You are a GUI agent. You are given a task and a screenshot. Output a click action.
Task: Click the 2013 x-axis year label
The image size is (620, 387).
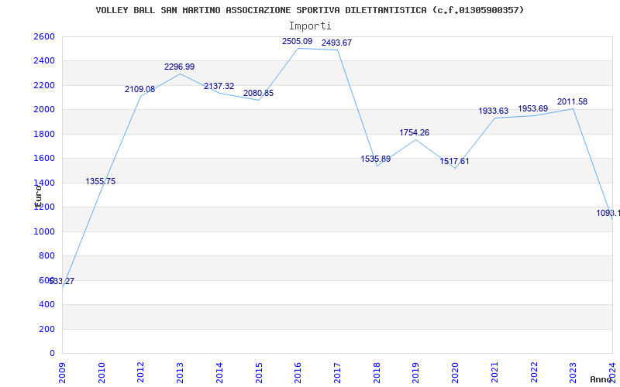(180, 373)
